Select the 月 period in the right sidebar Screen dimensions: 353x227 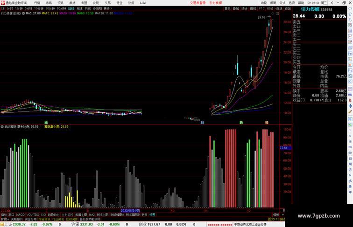(x=350, y=170)
